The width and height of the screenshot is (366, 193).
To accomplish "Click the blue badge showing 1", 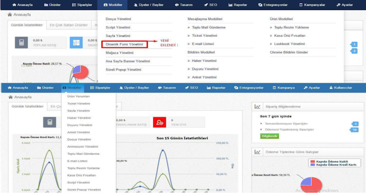I will point(354,44).
